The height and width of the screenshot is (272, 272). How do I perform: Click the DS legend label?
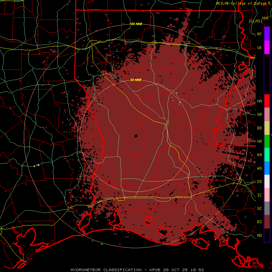(x=260, y=181)
